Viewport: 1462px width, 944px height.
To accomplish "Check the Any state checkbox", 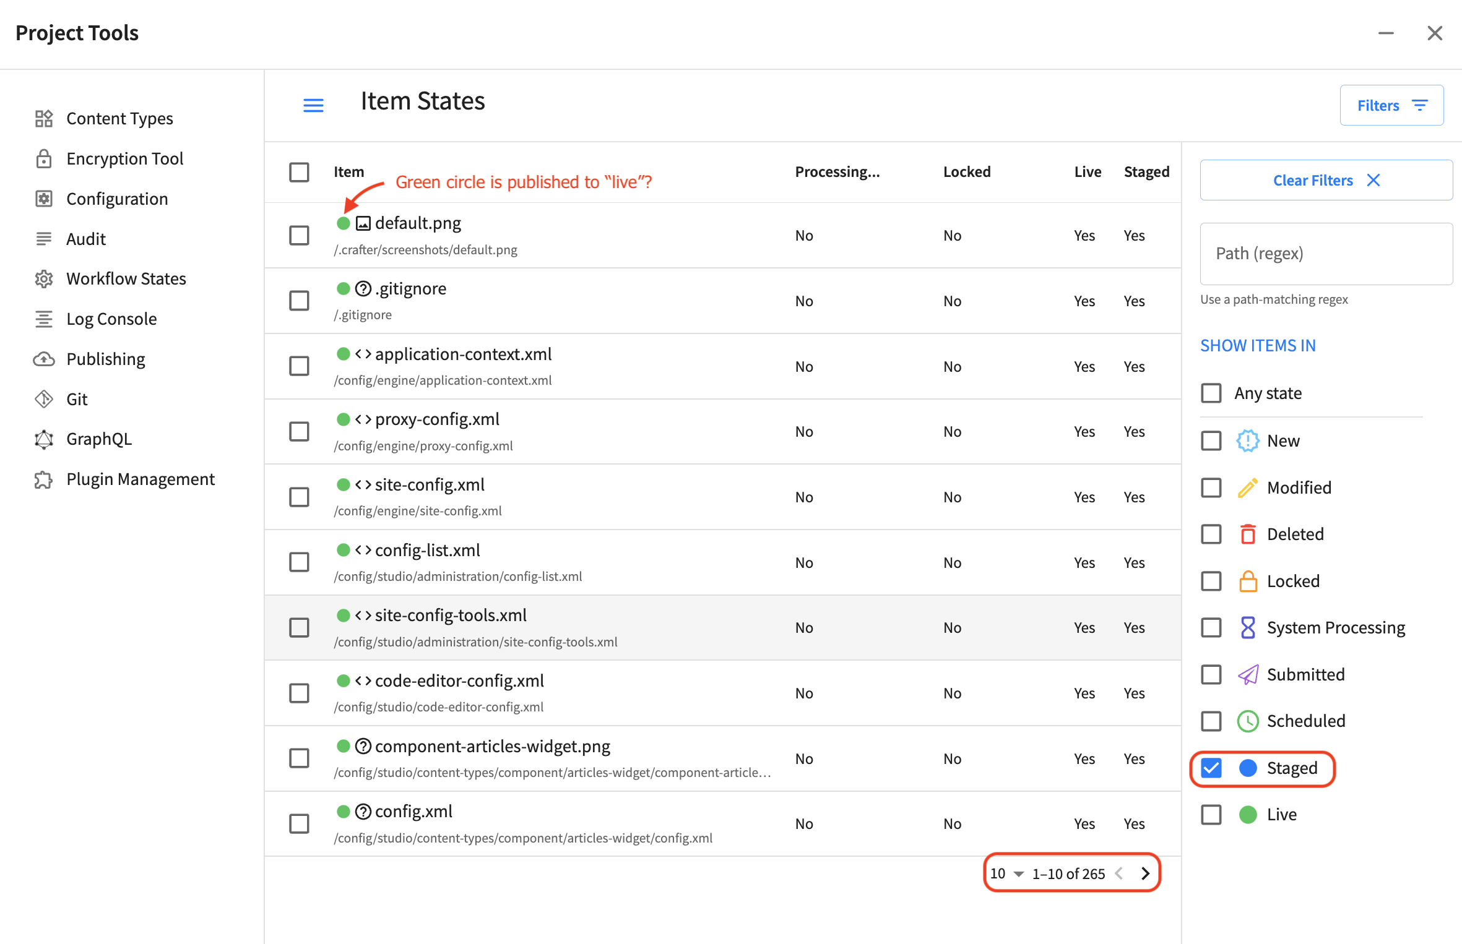I will click(1211, 393).
